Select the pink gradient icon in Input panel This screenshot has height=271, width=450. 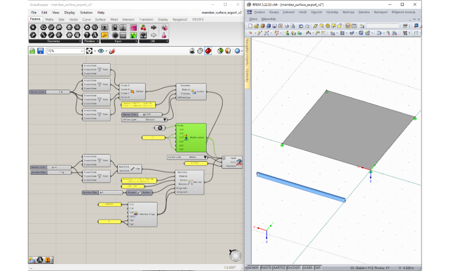[133, 28]
